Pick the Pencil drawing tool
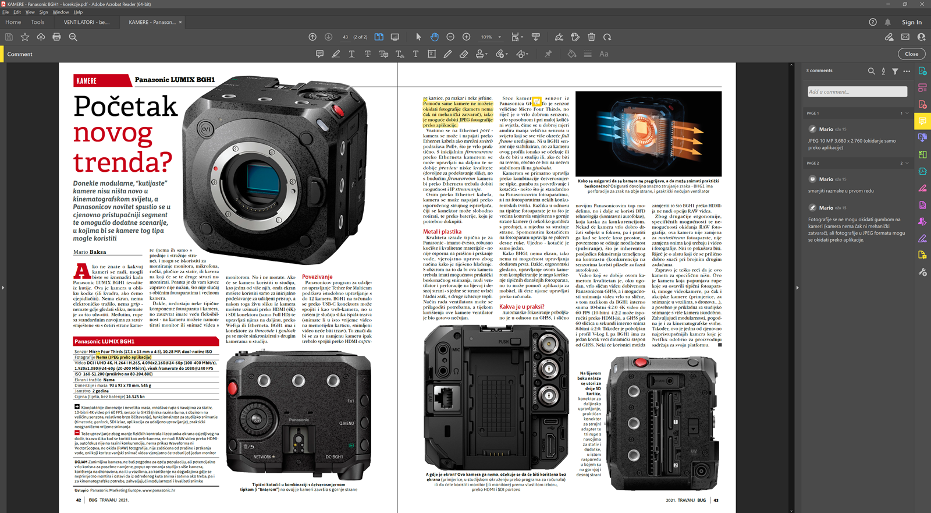This screenshot has height=513, width=931. point(447,54)
